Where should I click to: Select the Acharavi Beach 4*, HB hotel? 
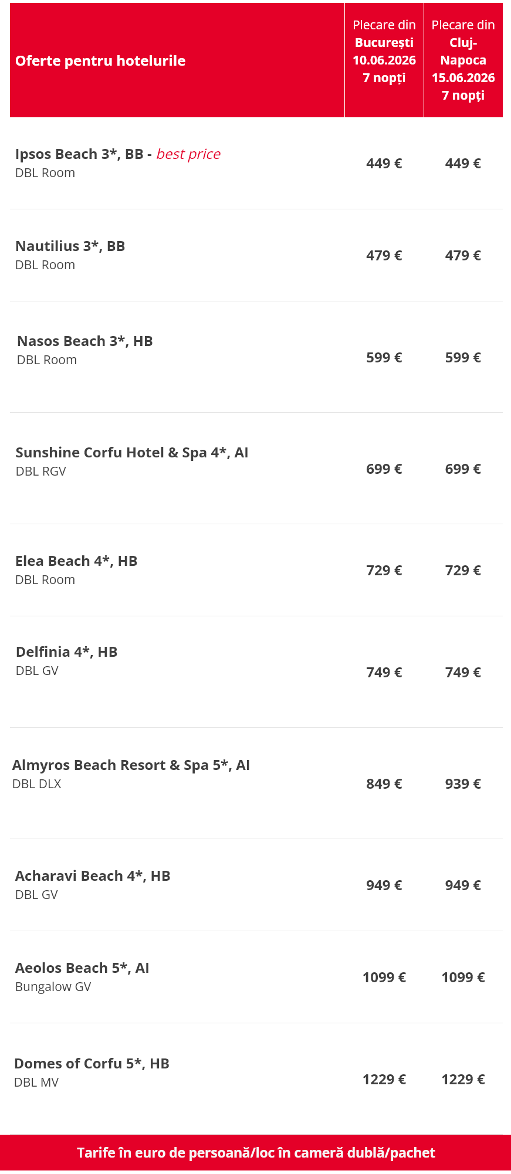tap(92, 876)
